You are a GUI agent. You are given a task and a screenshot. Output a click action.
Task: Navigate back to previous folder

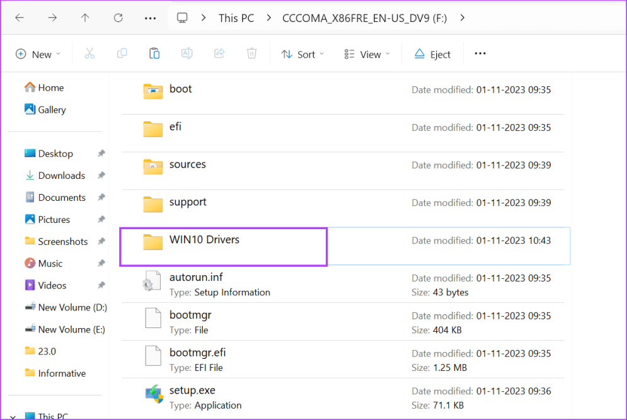point(20,18)
